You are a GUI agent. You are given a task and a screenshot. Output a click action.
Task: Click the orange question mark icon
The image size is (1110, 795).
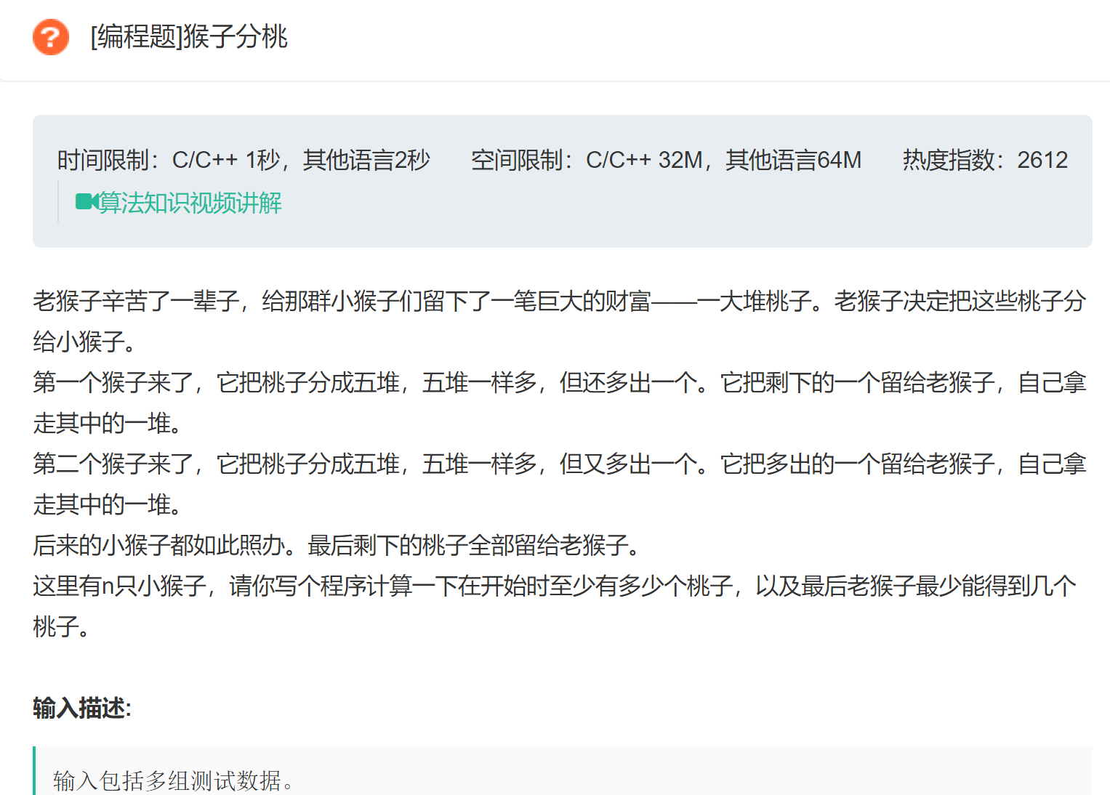(x=51, y=36)
